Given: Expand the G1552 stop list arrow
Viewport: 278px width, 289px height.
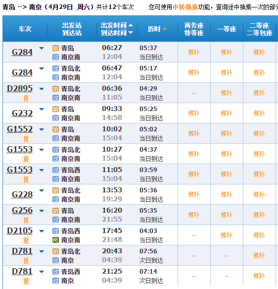Looking at the screenshot, I should click(x=42, y=129).
